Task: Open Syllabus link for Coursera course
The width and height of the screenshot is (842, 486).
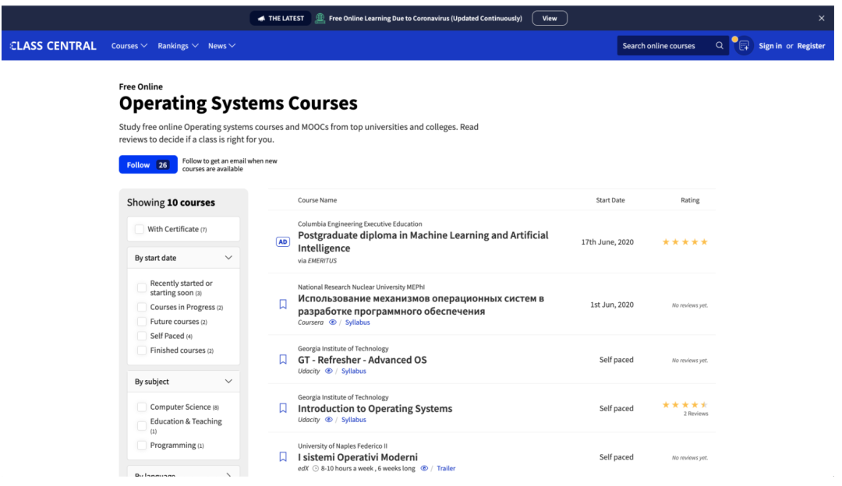Action: (x=358, y=322)
